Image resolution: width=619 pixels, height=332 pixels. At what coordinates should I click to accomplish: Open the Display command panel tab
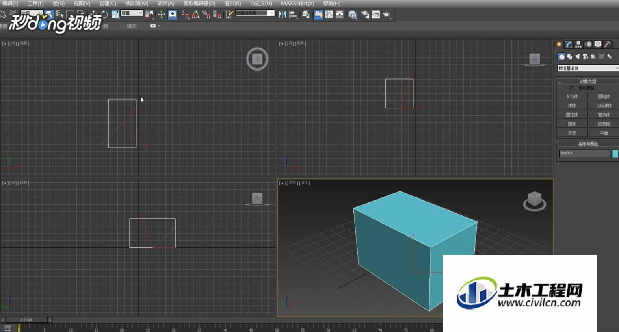598,44
